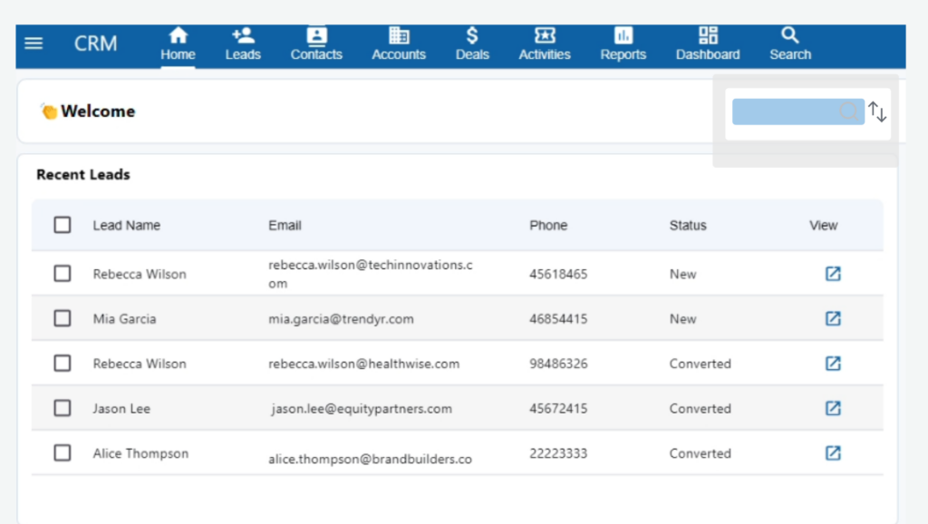The width and height of the screenshot is (928, 524).
Task: Open the Leads section in navigation bar
Action: [x=243, y=44]
